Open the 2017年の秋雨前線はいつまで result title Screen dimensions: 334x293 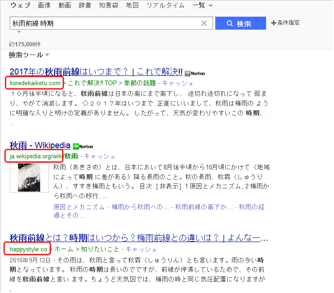pyautogui.click(x=96, y=72)
